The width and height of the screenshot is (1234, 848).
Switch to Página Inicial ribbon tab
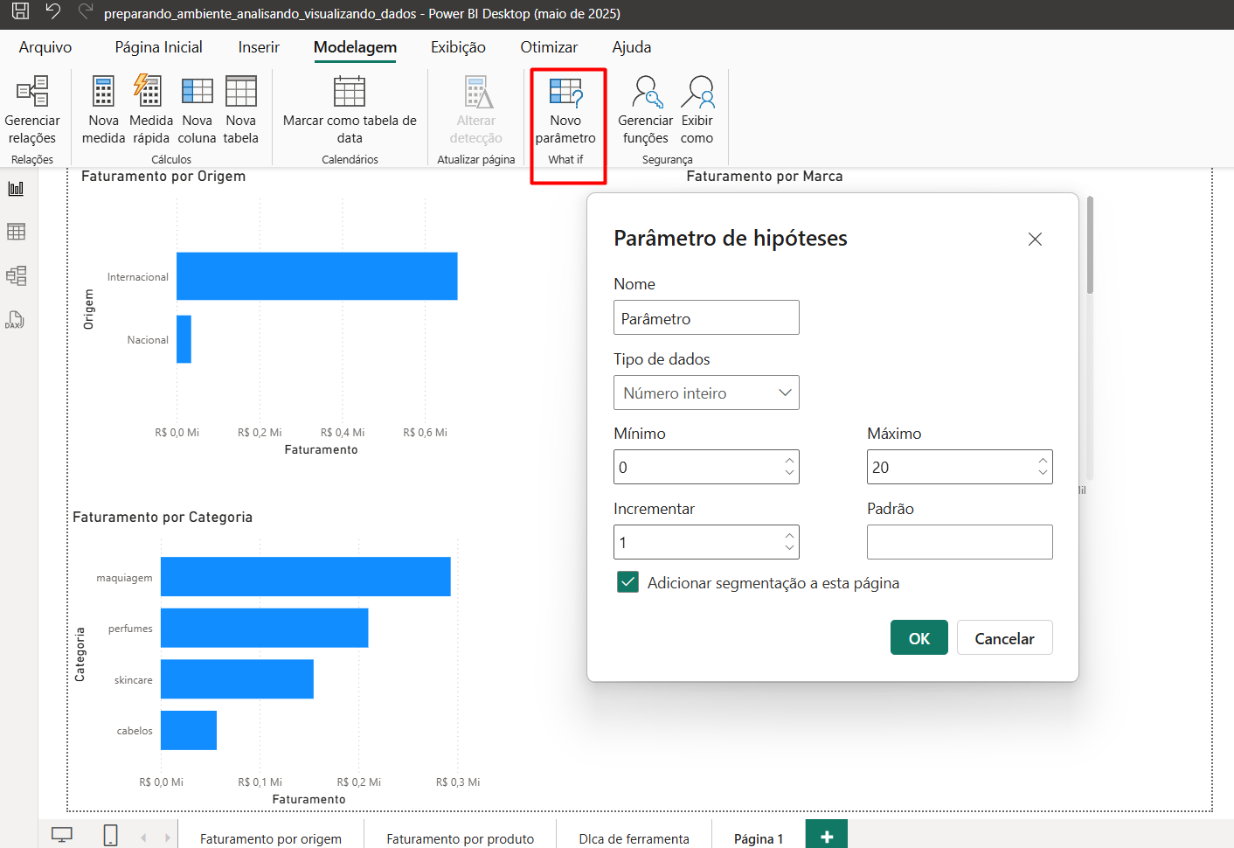click(x=158, y=47)
